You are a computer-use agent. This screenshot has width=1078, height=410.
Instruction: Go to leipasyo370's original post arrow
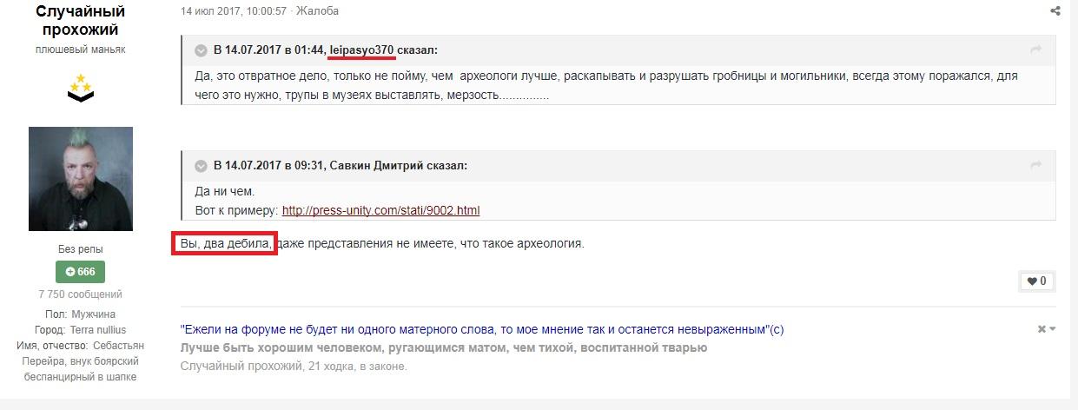point(1035,50)
